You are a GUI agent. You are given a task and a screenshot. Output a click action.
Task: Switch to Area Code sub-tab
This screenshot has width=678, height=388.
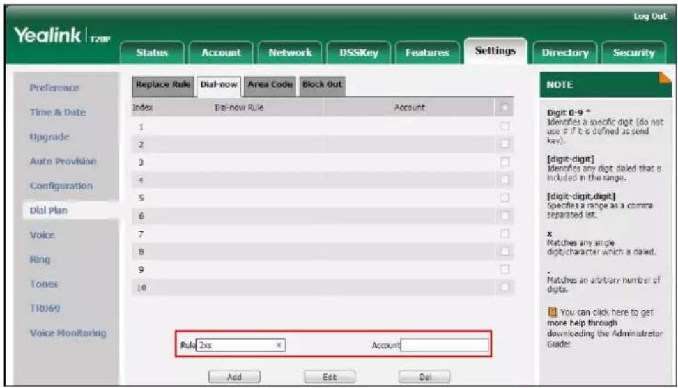tap(270, 85)
